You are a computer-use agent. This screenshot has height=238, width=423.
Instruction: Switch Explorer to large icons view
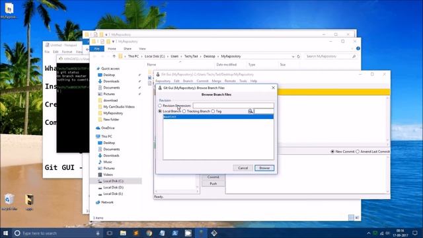[357, 218]
